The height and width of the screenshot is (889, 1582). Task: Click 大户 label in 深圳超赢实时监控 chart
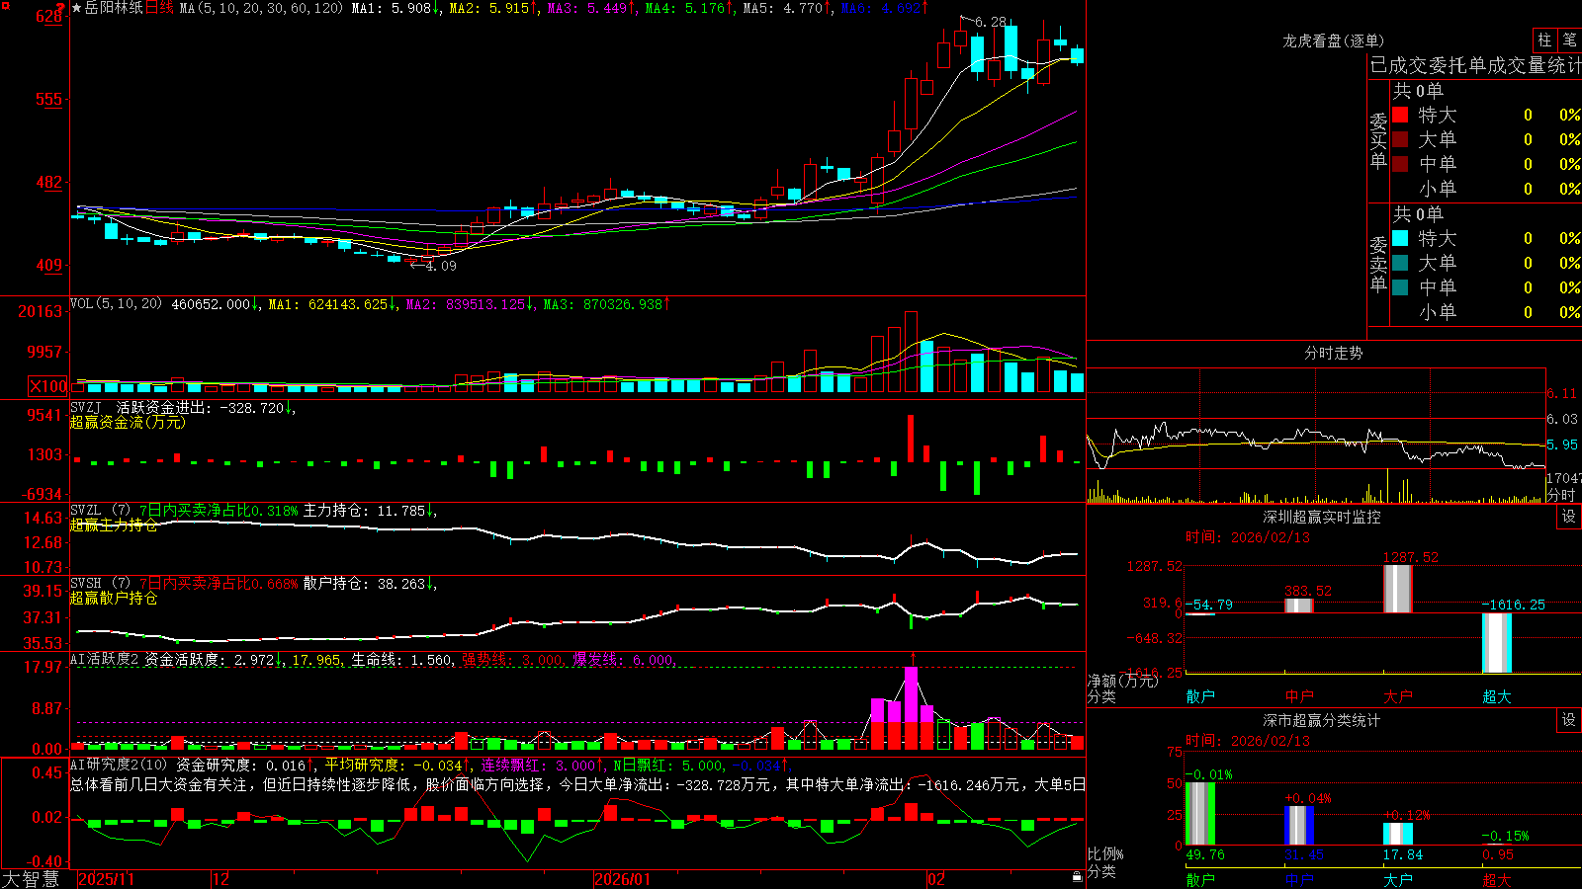click(1398, 696)
